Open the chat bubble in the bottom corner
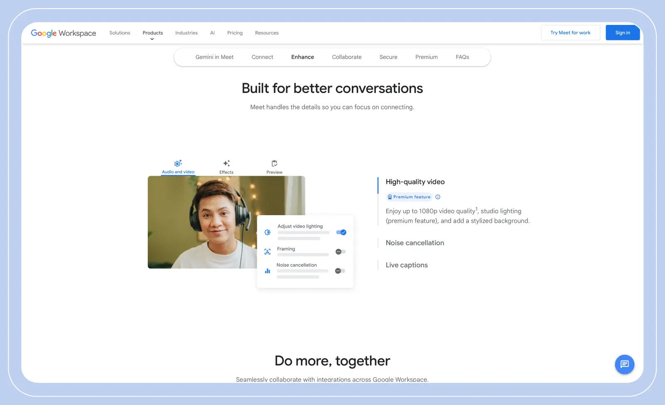665x405 pixels. pyautogui.click(x=624, y=364)
